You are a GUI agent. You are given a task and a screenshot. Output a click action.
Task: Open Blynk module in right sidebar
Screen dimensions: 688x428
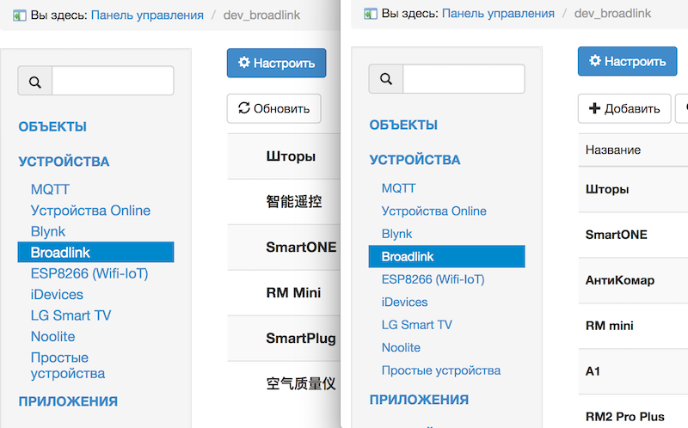coord(397,234)
